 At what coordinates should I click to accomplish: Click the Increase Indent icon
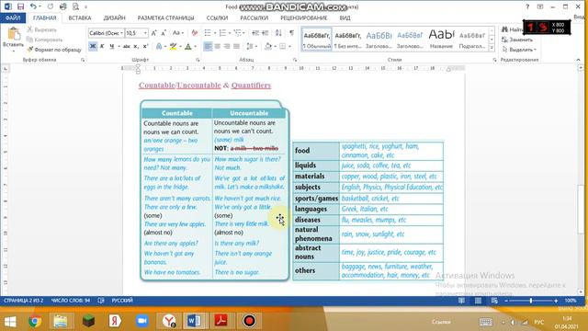[266, 33]
